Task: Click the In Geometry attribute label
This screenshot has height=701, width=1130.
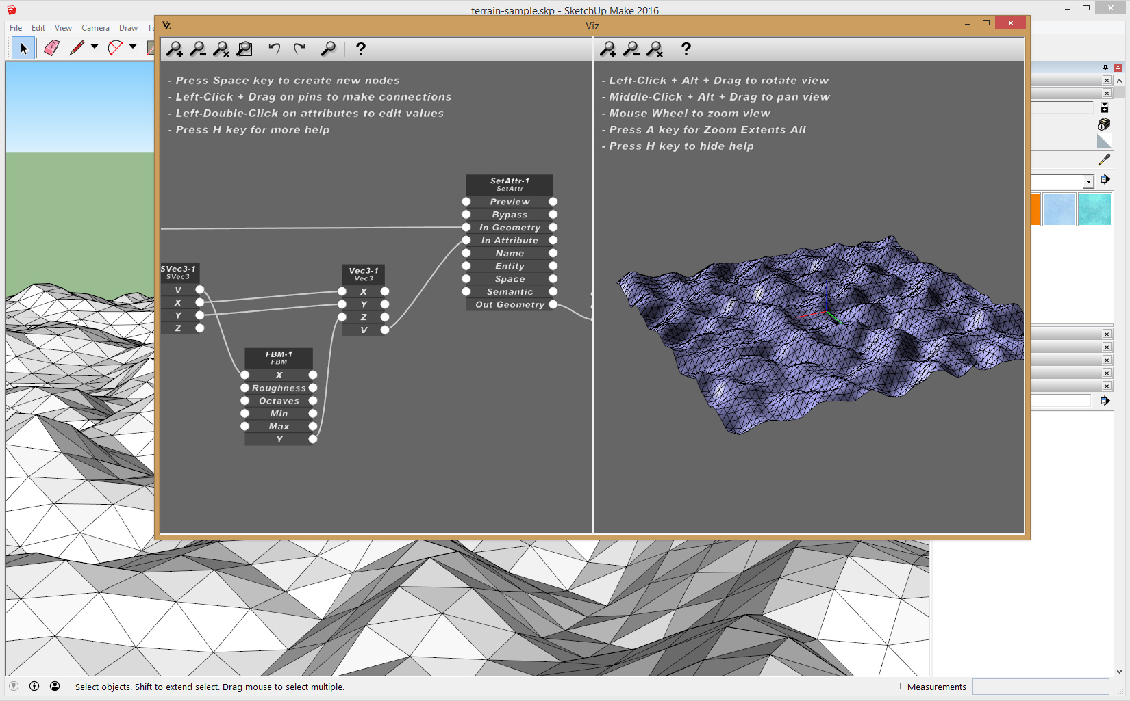Action: pos(510,228)
